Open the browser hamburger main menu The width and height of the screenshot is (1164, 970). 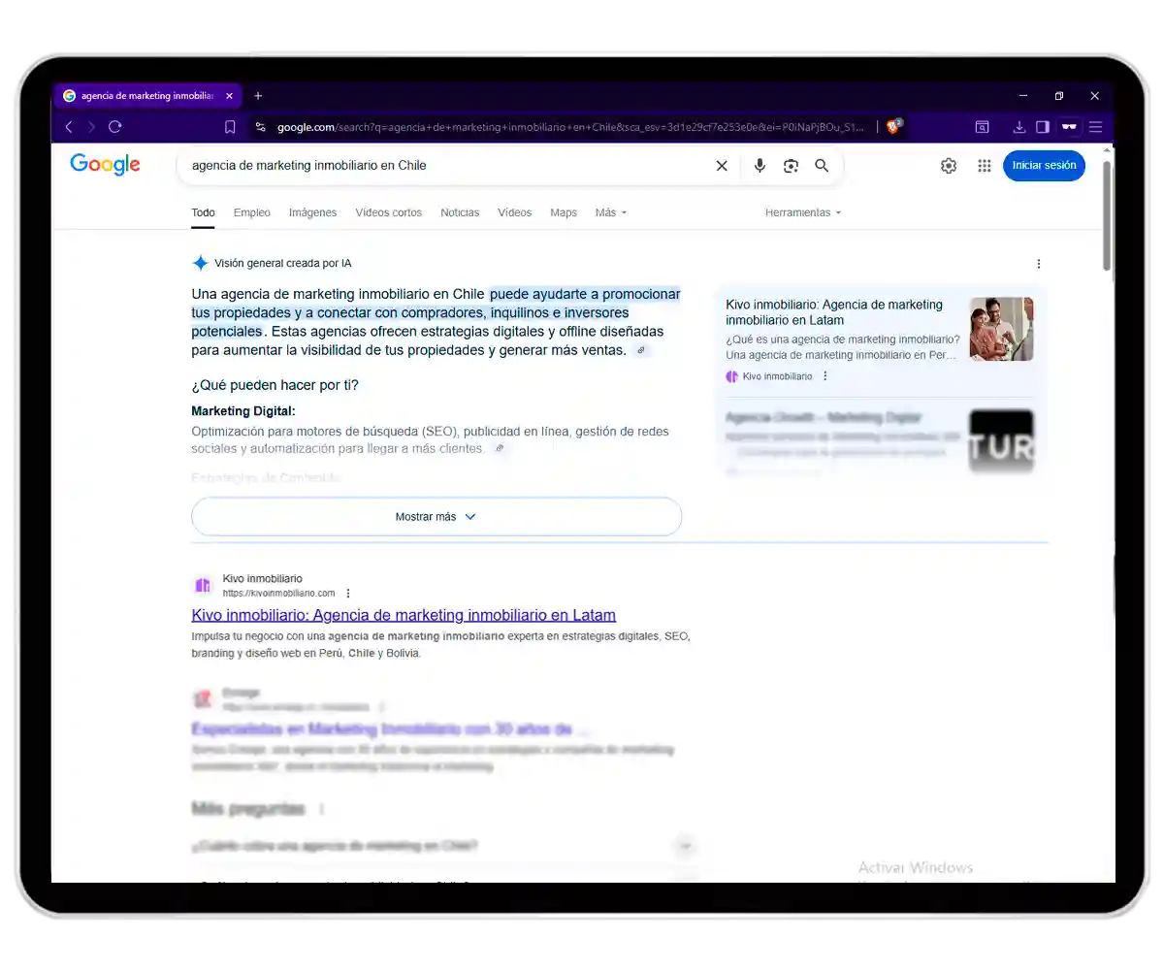pyautogui.click(x=1095, y=127)
